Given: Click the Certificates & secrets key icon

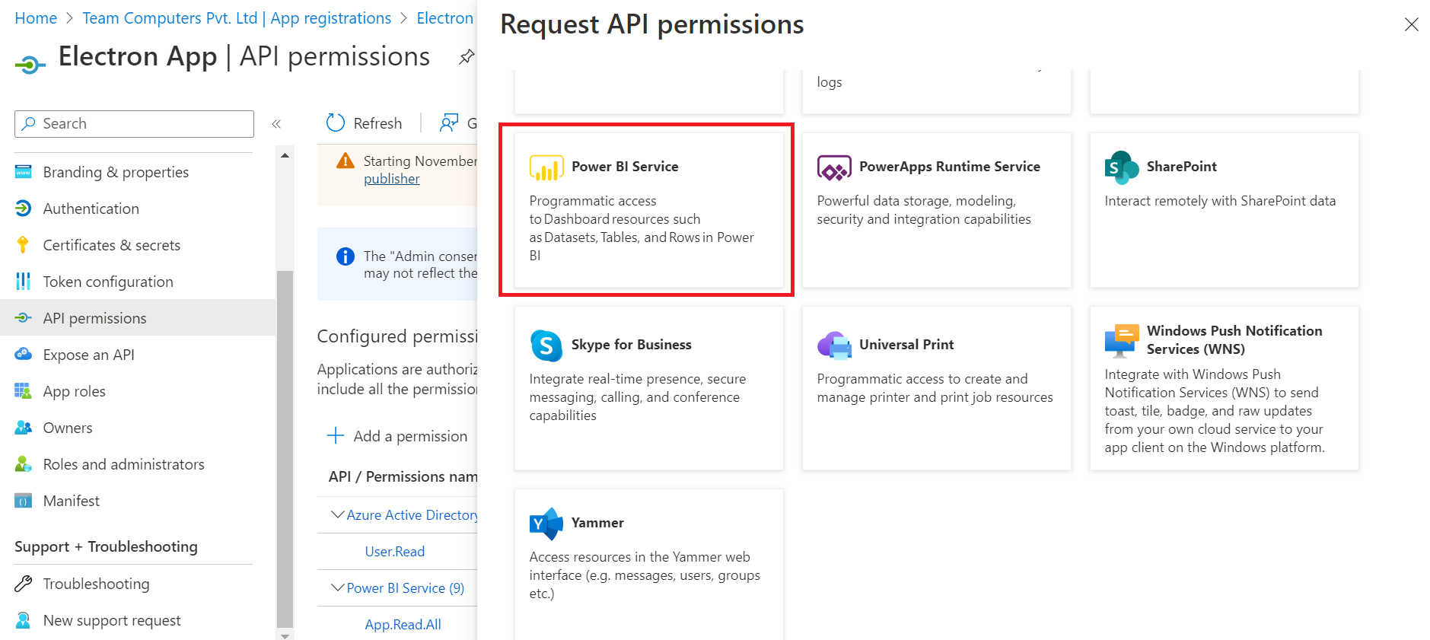Looking at the screenshot, I should (x=23, y=245).
